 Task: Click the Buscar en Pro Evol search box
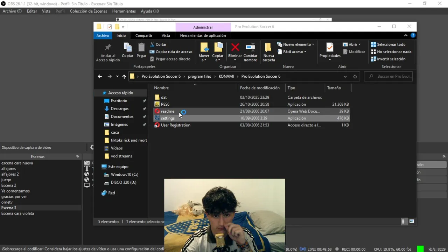tap(388, 76)
